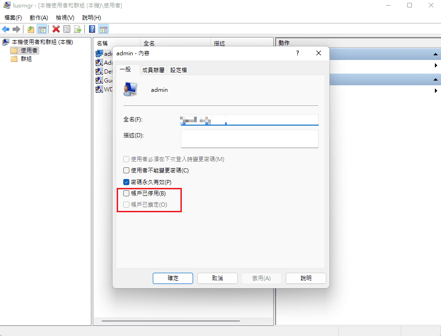Uncheck 密碼永久有效 checkbox
Image resolution: width=441 pixels, height=336 pixels.
click(x=126, y=182)
